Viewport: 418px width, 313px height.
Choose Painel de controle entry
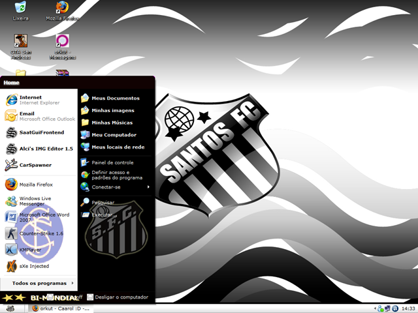(x=116, y=162)
